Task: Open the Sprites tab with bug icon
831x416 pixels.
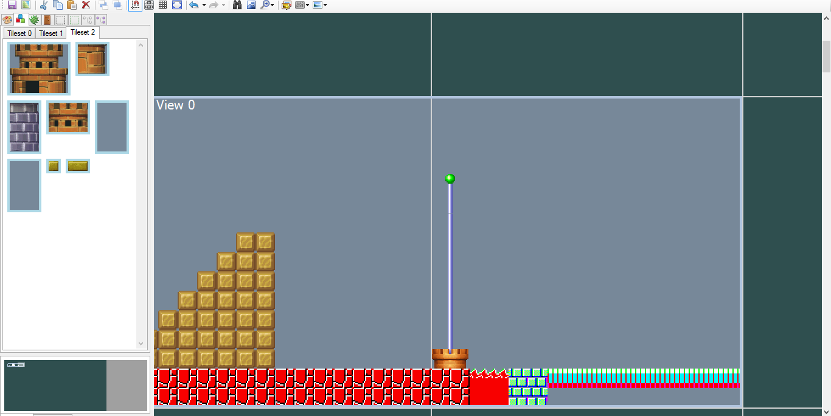Action: tap(34, 19)
